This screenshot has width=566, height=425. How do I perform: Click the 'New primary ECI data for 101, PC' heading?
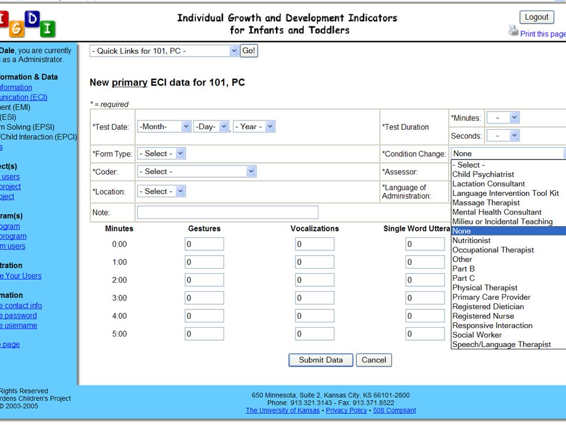coord(167,83)
